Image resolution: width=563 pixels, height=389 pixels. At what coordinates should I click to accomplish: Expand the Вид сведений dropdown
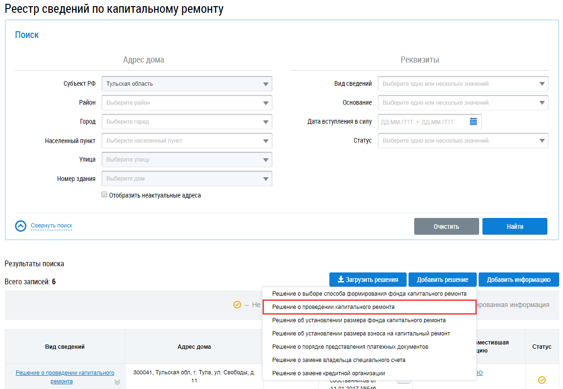pyautogui.click(x=463, y=83)
